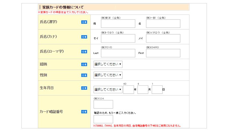
Task: Click the First name romaji input field
Action: click(x=163, y=53)
